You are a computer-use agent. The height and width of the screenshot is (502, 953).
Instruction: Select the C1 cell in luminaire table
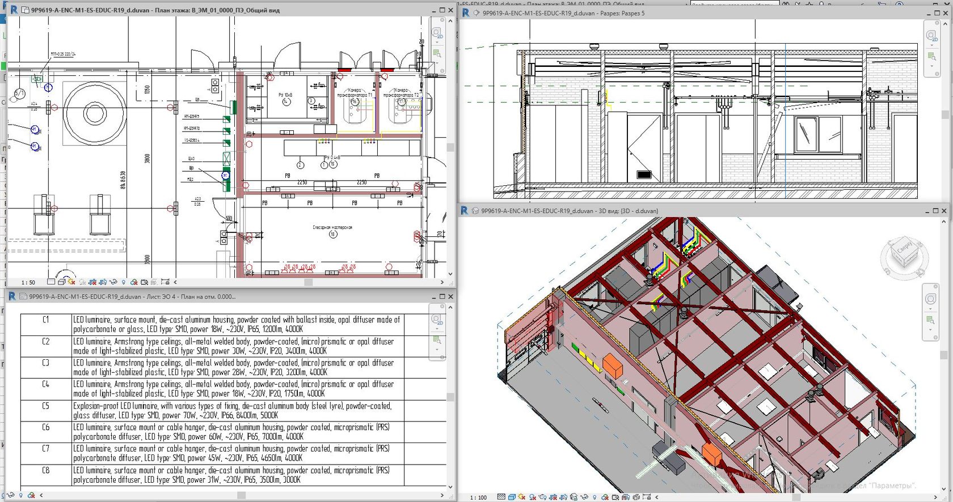tap(46, 325)
